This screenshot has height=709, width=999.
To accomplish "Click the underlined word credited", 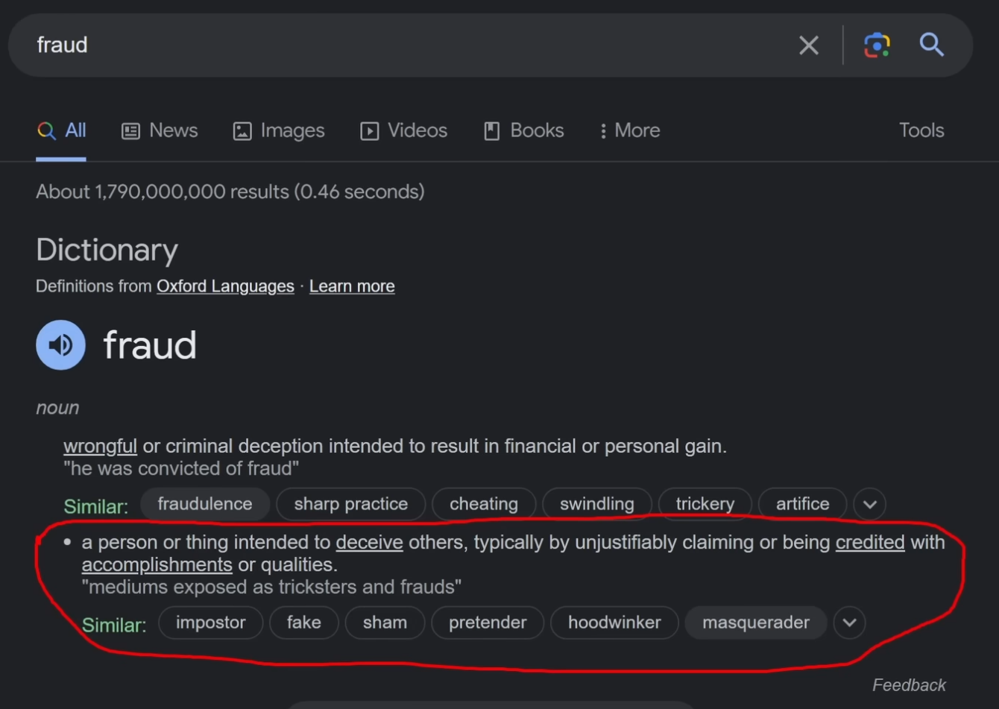I will (x=870, y=543).
